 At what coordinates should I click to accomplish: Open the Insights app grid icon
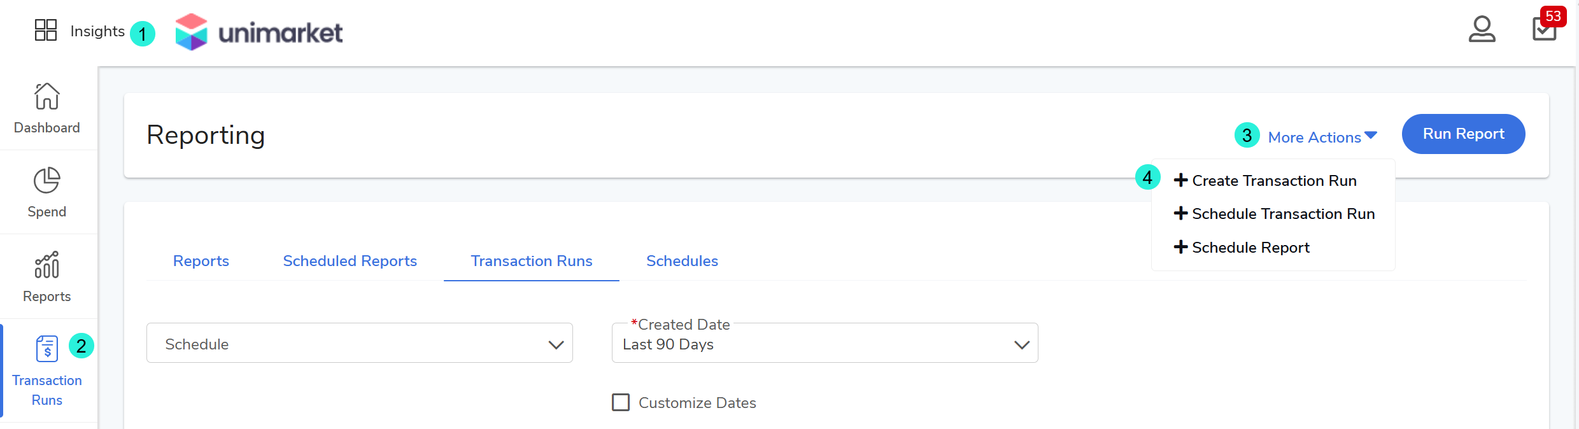(46, 30)
